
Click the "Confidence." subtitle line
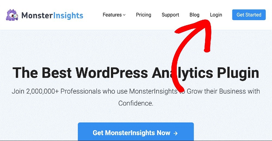[136, 103]
